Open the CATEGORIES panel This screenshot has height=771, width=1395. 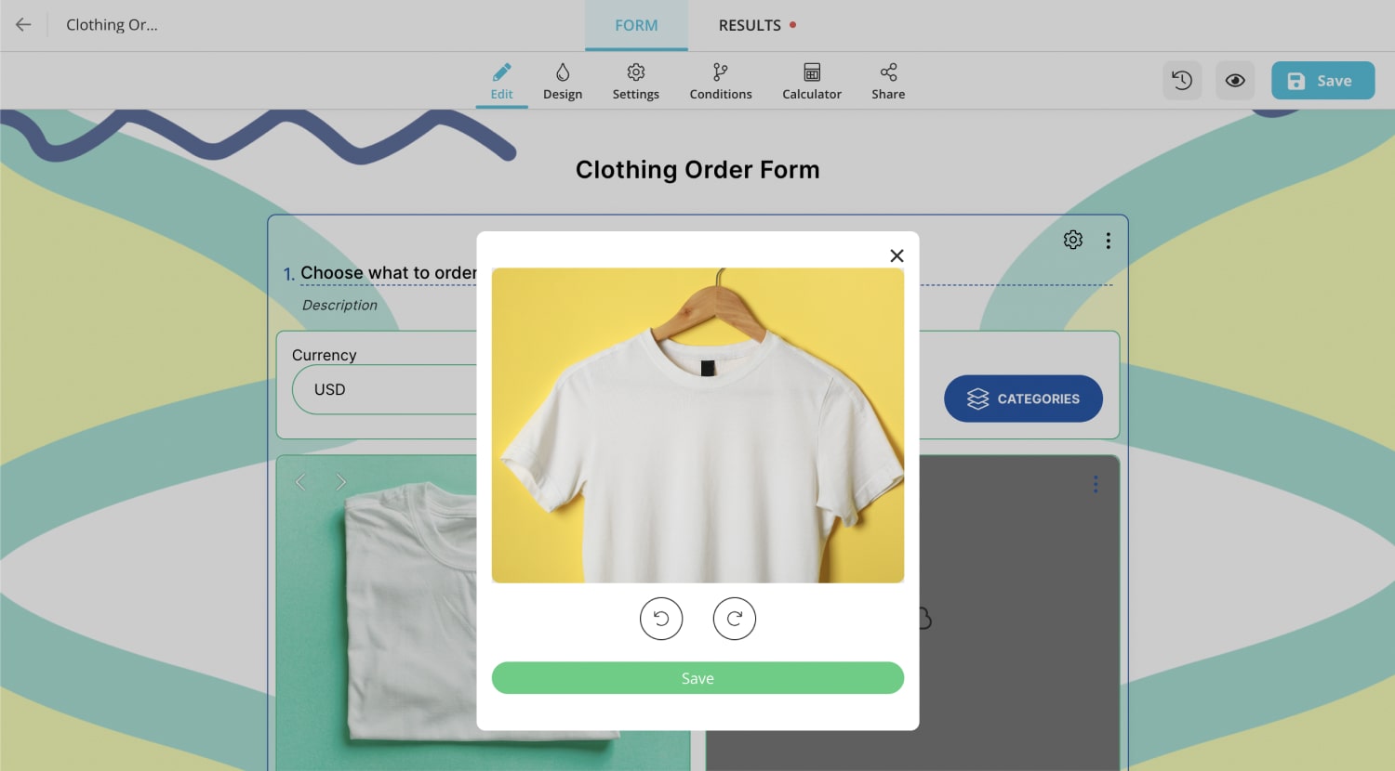click(1023, 399)
